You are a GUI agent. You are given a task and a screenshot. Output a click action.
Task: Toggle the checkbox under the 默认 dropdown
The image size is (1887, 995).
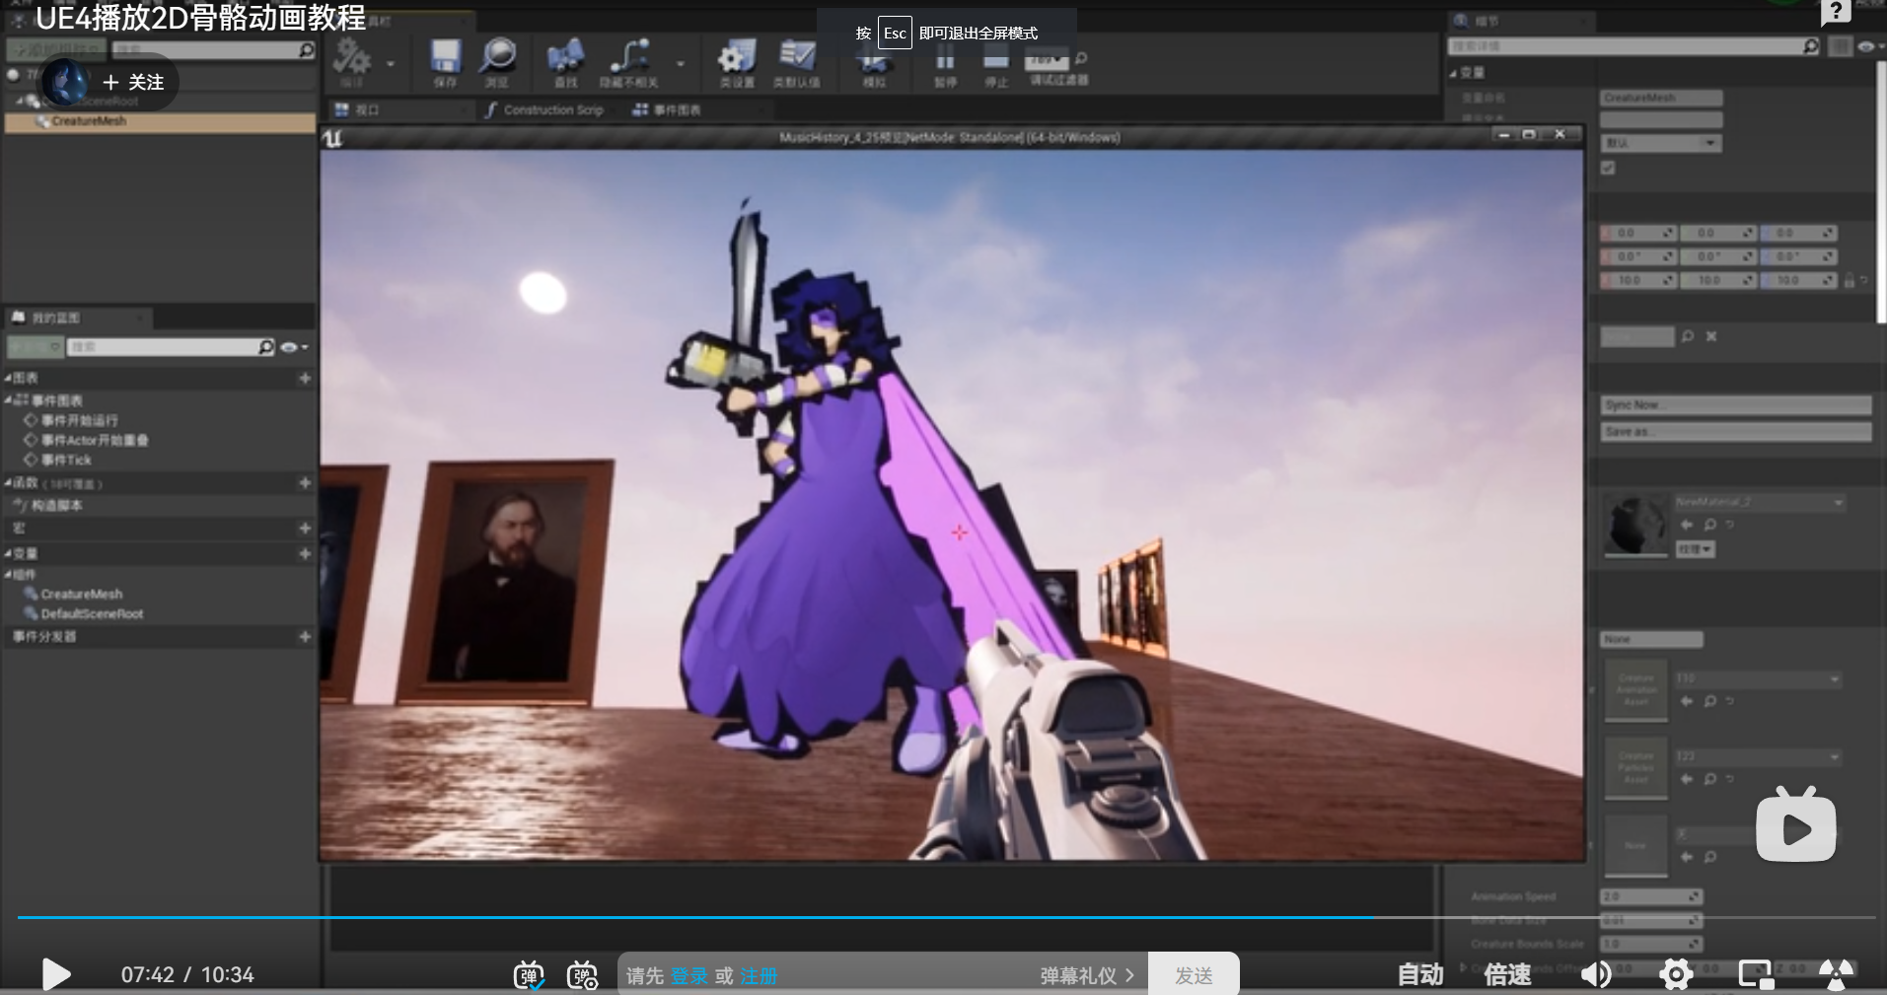click(1609, 168)
